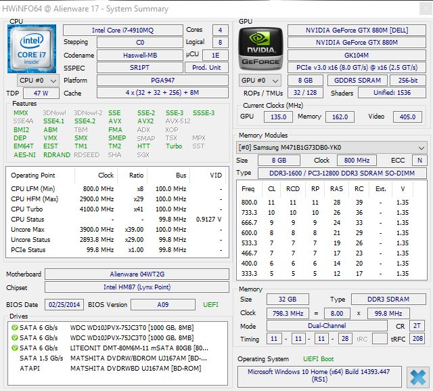
Task: Click the AES-NI feature label
Action: point(24,155)
